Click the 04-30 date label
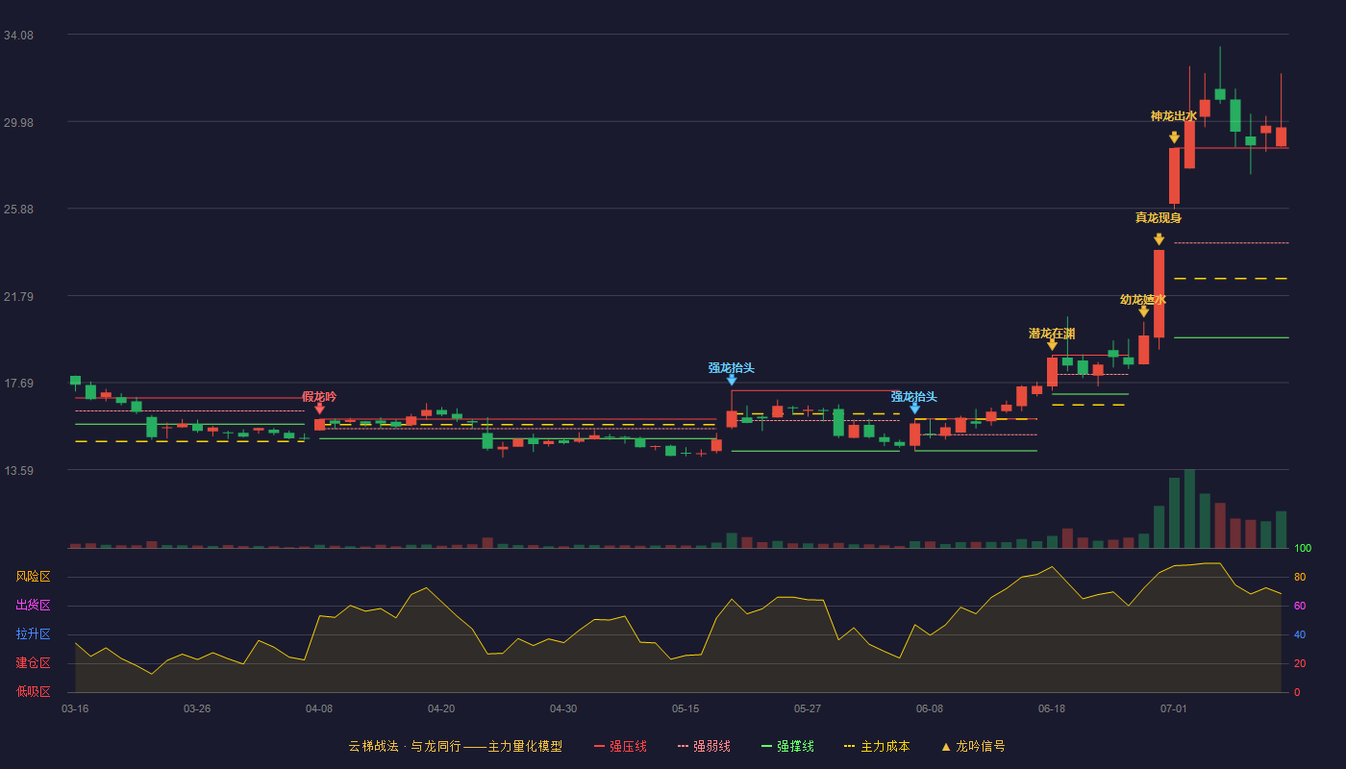The image size is (1346, 769). click(x=563, y=708)
